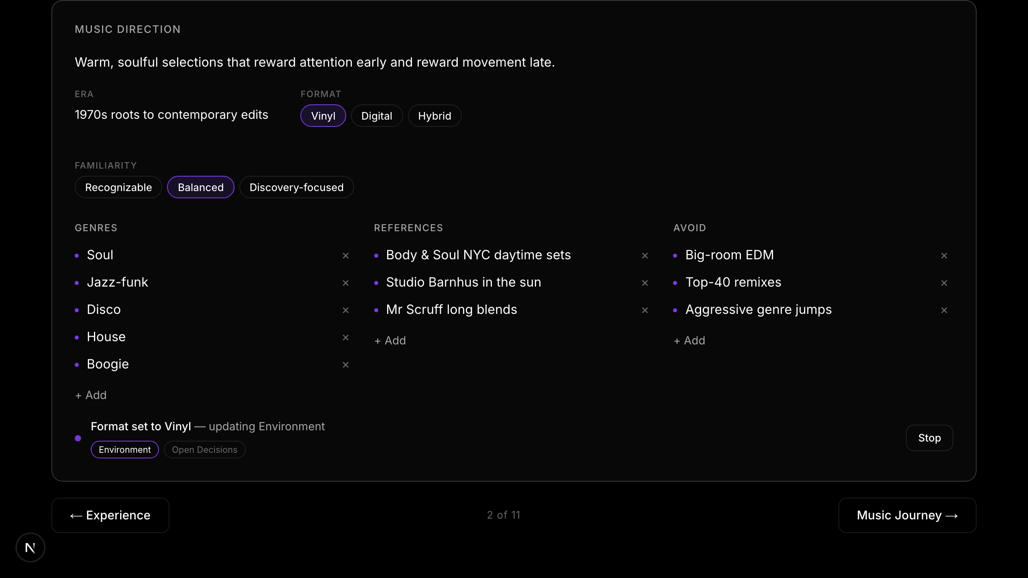The height and width of the screenshot is (578, 1028).
Task: Click the Soul genre entry
Action: click(100, 255)
